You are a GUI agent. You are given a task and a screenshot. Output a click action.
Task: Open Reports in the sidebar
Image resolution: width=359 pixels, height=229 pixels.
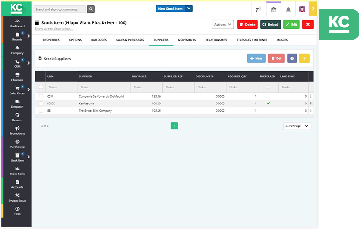click(x=17, y=37)
